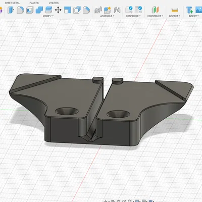Screen dimensions: 202x202
Task: Open the ASSEMBLE dropdown menu
Action: point(107,16)
